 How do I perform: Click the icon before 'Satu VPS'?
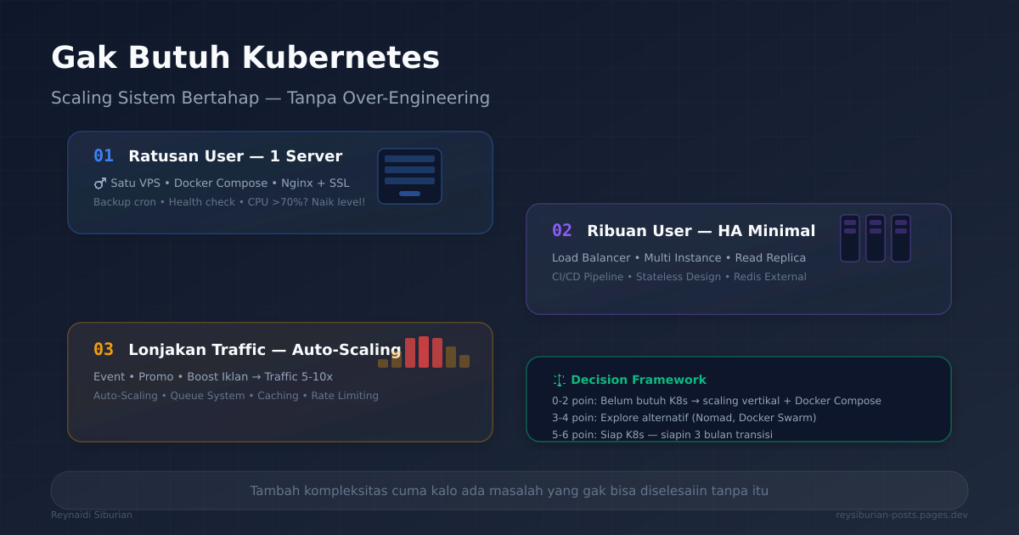pyautogui.click(x=100, y=183)
